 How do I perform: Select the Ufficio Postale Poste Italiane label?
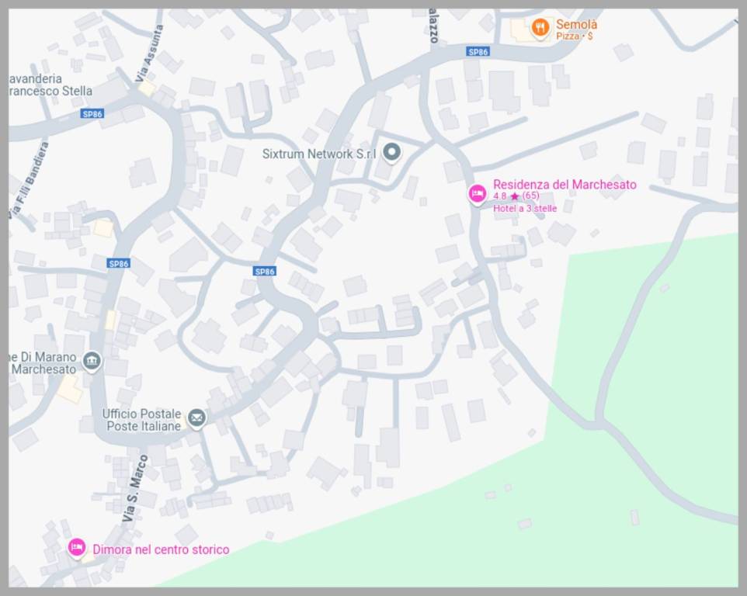point(142,420)
